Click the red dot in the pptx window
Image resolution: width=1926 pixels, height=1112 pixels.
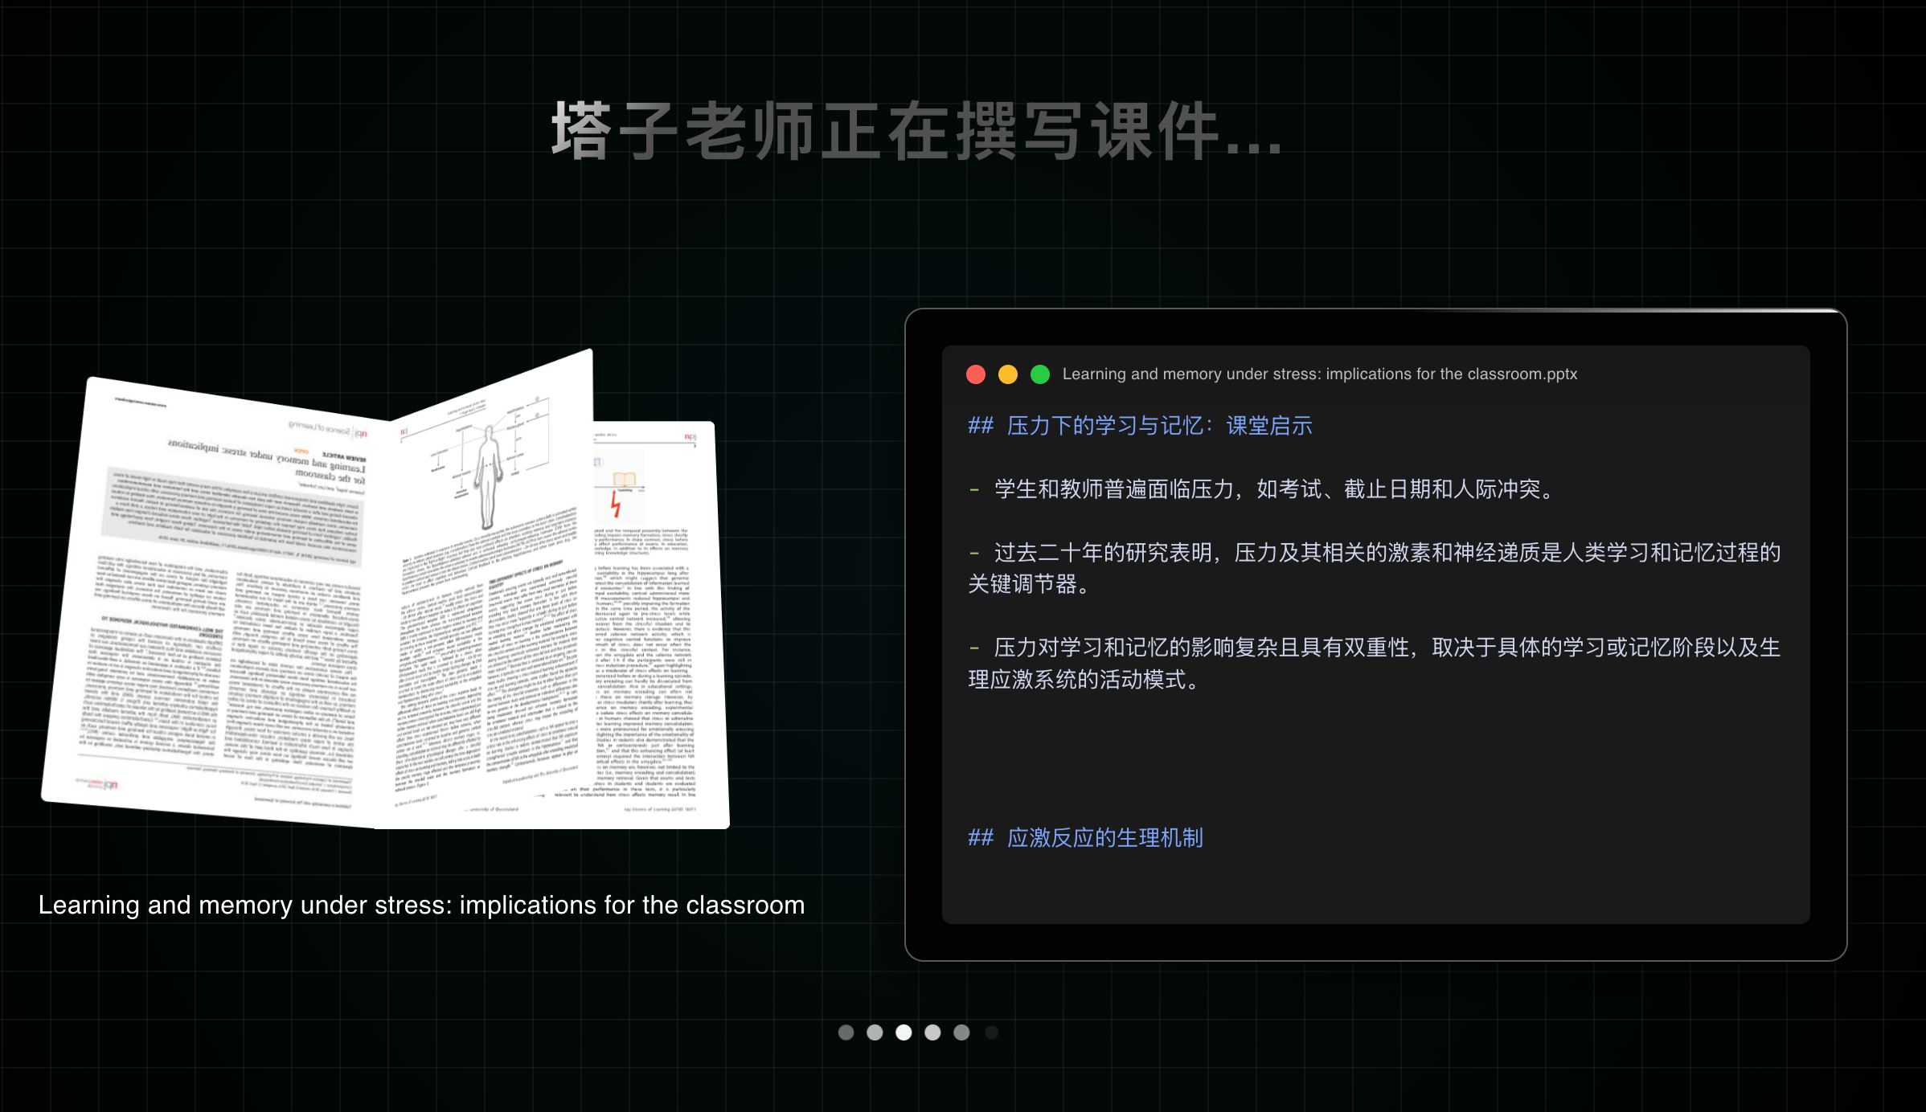[976, 374]
